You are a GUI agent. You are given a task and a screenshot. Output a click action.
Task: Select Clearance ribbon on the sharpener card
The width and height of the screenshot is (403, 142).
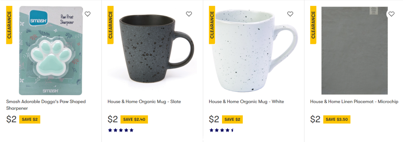click(x=9, y=25)
